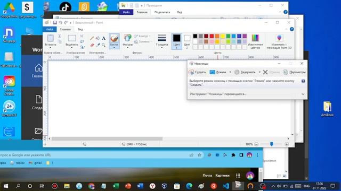Screen dimensions: 341x191
Task: Select Color 1 in Paint
Action: point(176,41)
